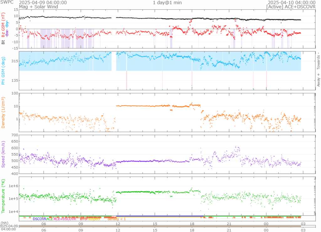Screen dimensions: 321x232
Task: Open the [Active] ACE+DSCOVR source selector
Action: pyautogui.click(x=291, y=7)
